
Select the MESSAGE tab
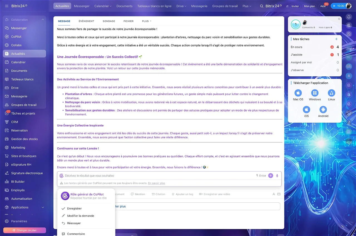click(x=64, y=21)
